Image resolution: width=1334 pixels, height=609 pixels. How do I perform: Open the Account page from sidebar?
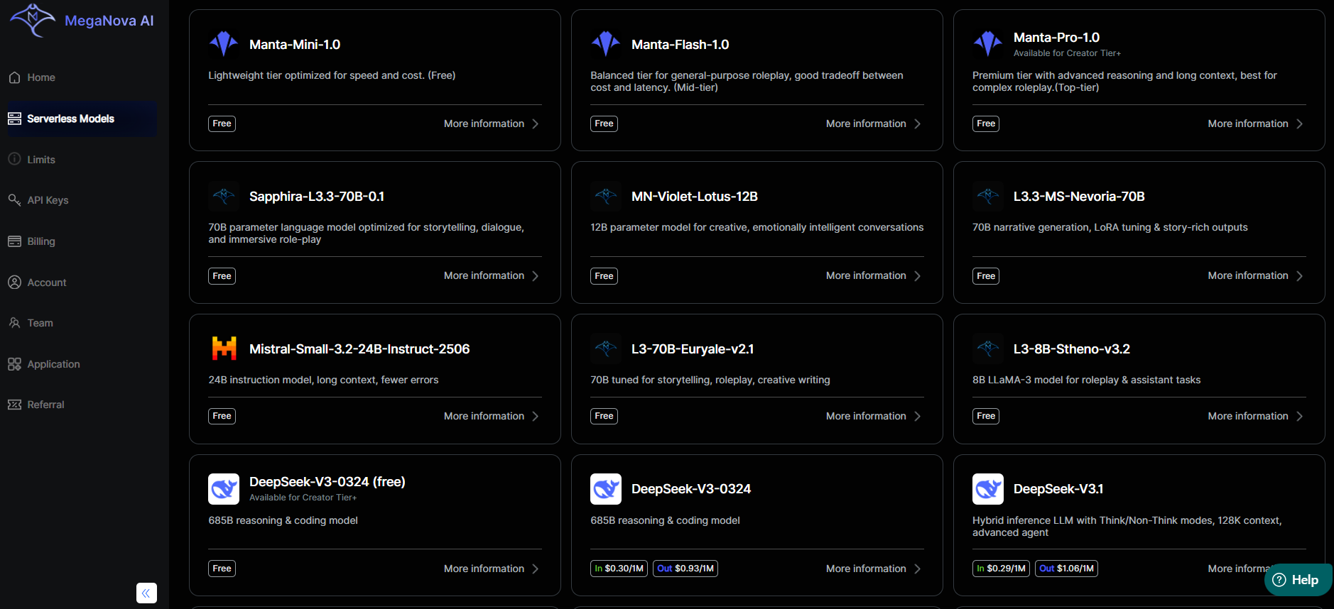pos(46,282)
